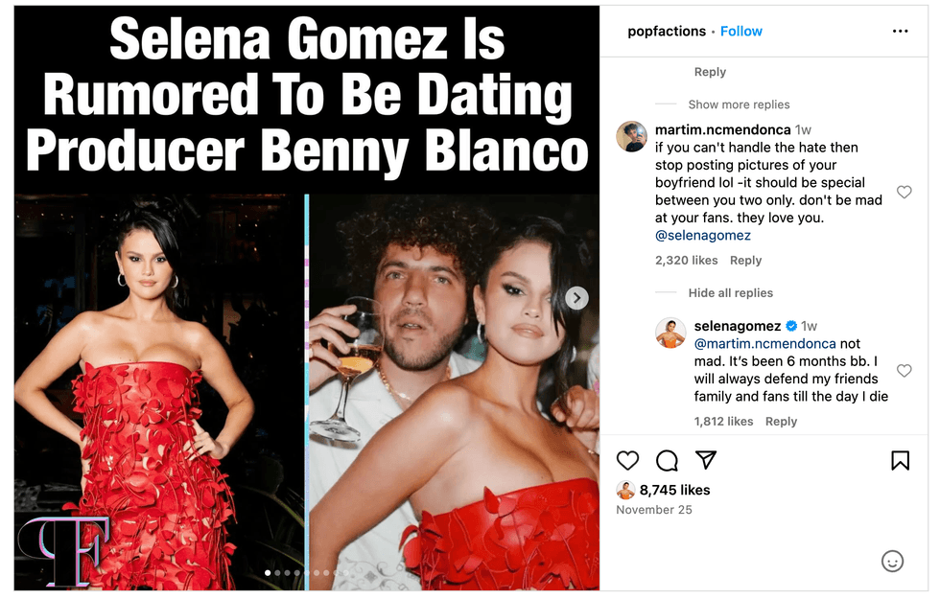Open the three-dot more options menu
This screenshot has width=940, height=599.
pyautogui.click(x=900, y=32)
